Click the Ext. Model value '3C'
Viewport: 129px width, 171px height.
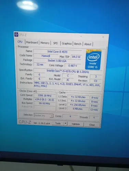tap(68, 80)
